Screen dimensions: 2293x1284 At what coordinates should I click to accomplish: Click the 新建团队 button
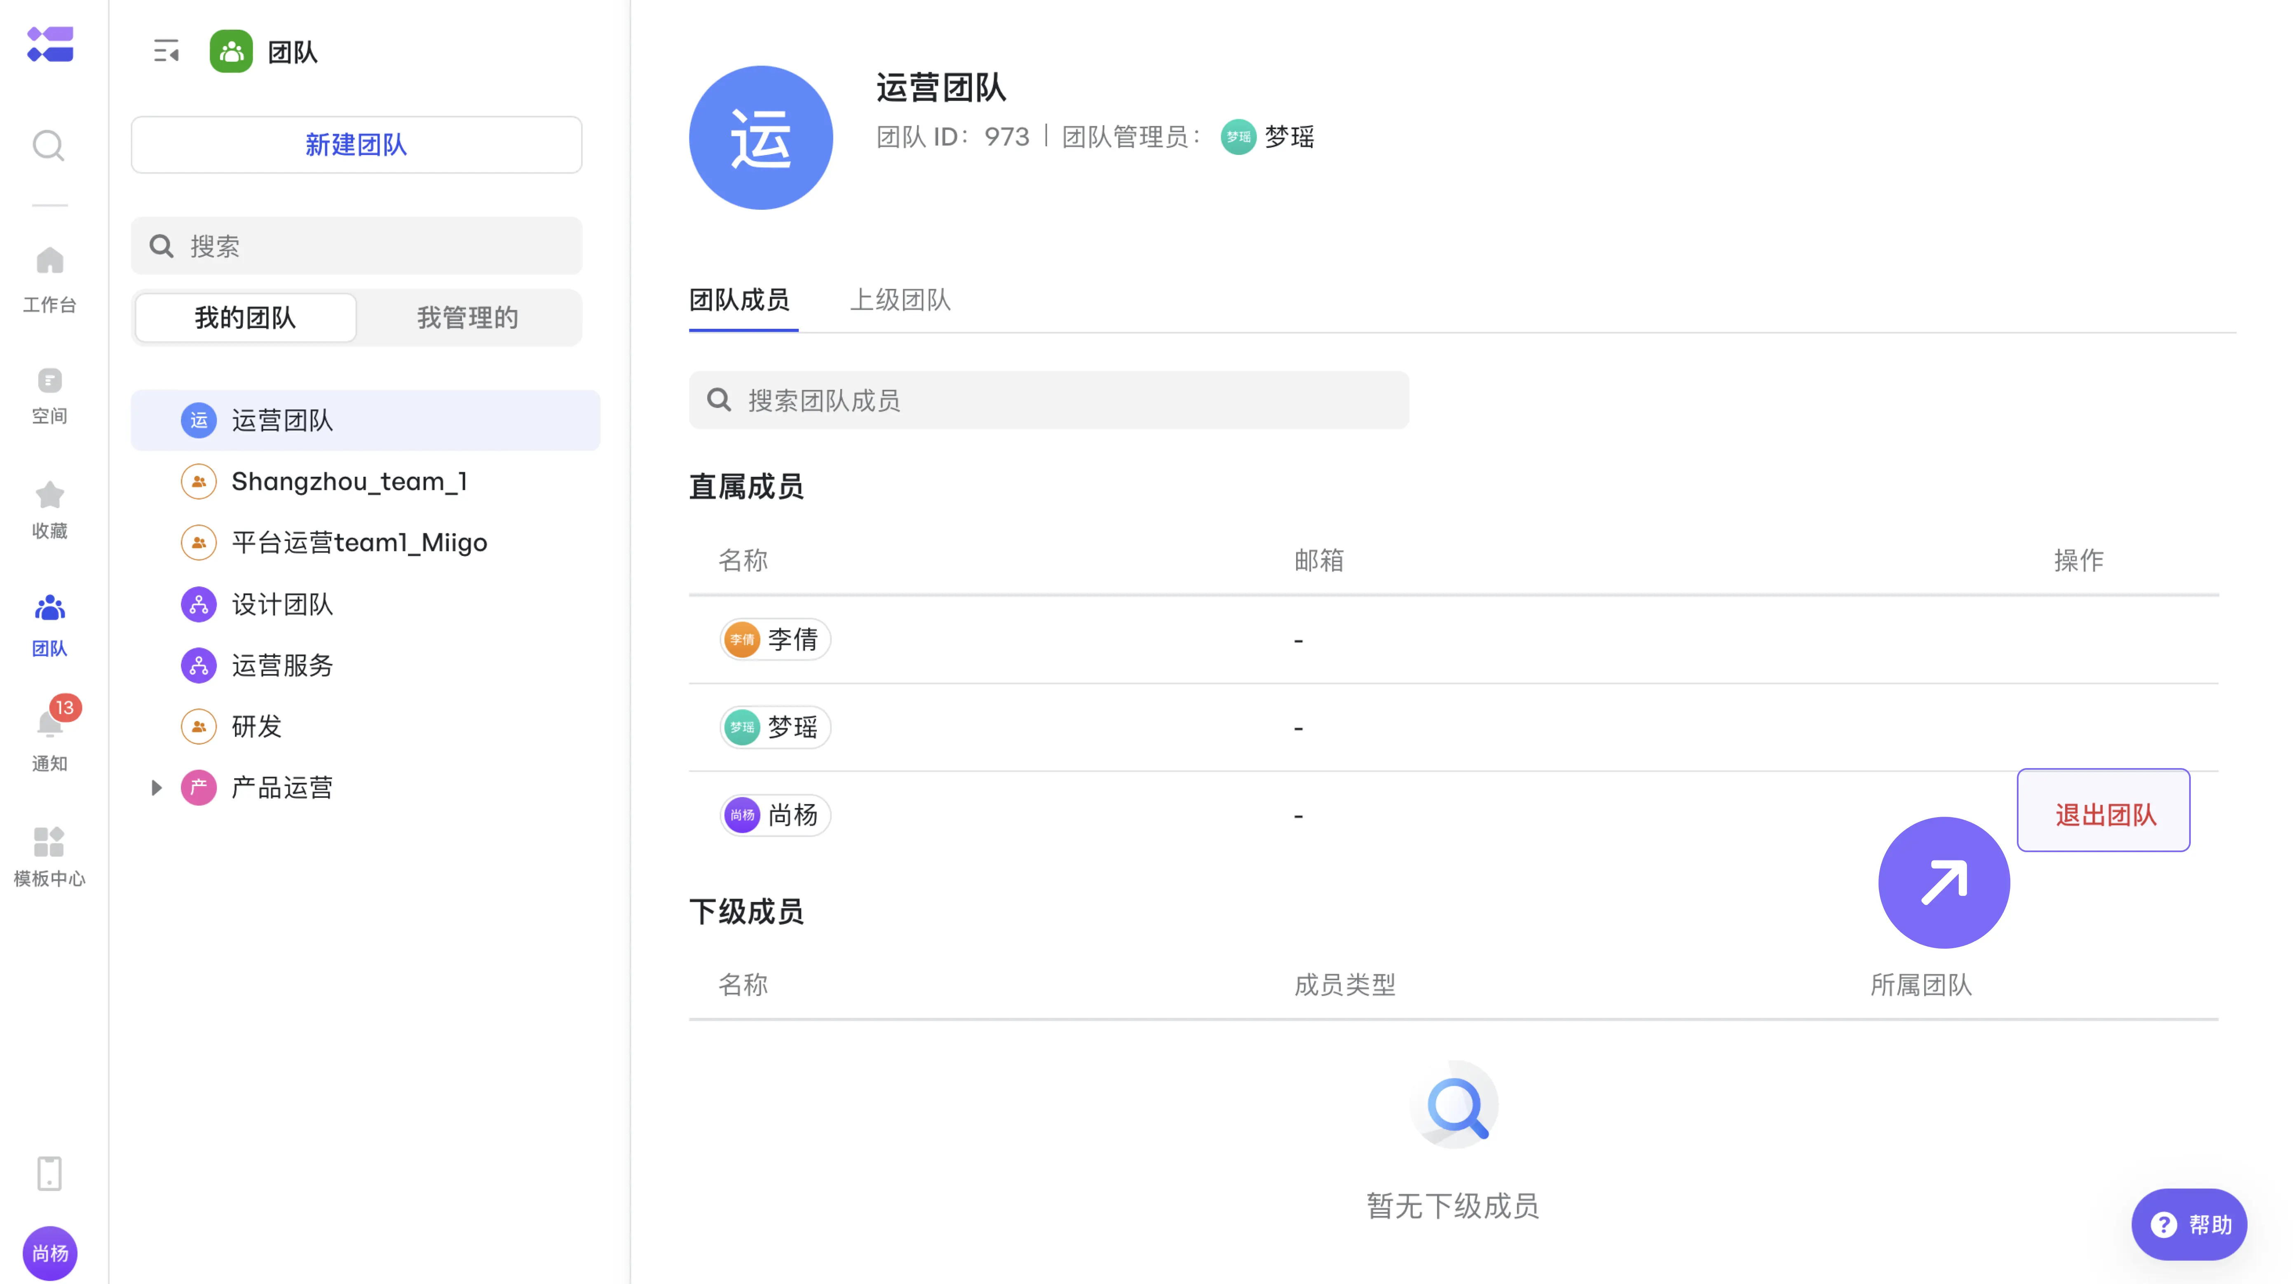coord(357,144)
